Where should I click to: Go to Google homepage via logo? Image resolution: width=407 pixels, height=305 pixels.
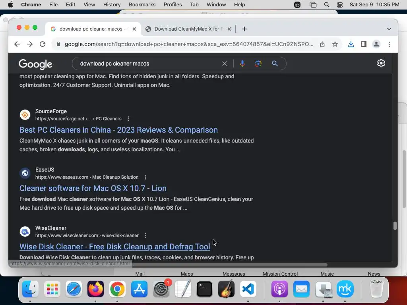pyautogui.click(x=35, y=64)
